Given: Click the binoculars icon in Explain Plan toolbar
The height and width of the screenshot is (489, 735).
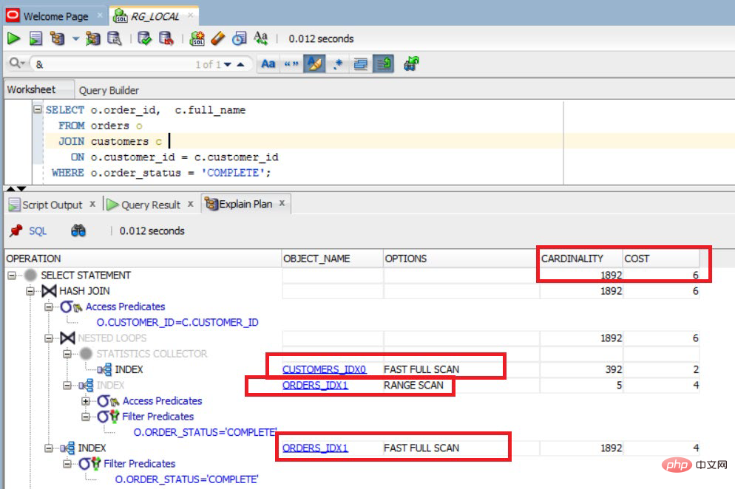Looking at the screenshot, I should 78,231.
